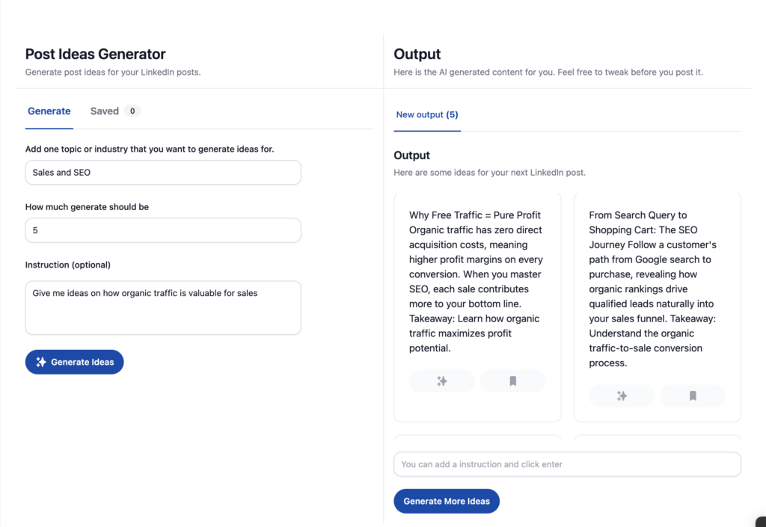Image resolution: width=766 pixels, height=527 pixels.
Task: Click the sparkle regenerate icon on the first idea card
Action: pos(441,381)
